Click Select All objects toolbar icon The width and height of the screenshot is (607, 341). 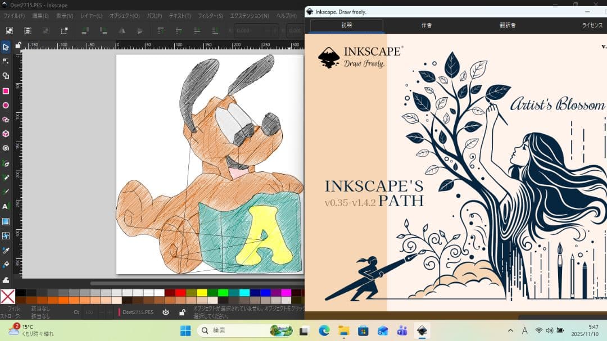click(10, 30)
